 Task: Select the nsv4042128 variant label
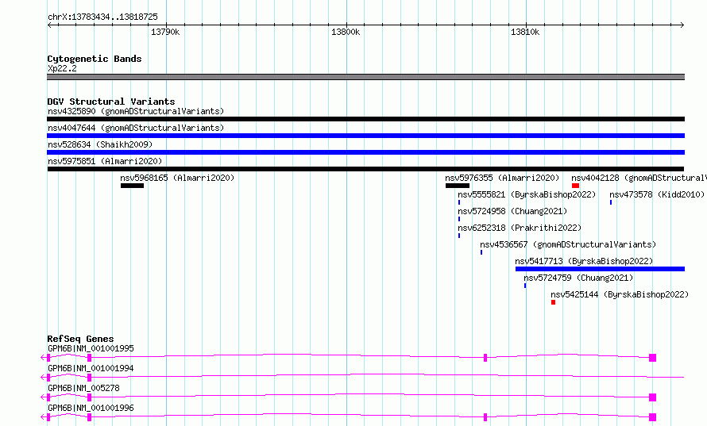click(639, 178)
